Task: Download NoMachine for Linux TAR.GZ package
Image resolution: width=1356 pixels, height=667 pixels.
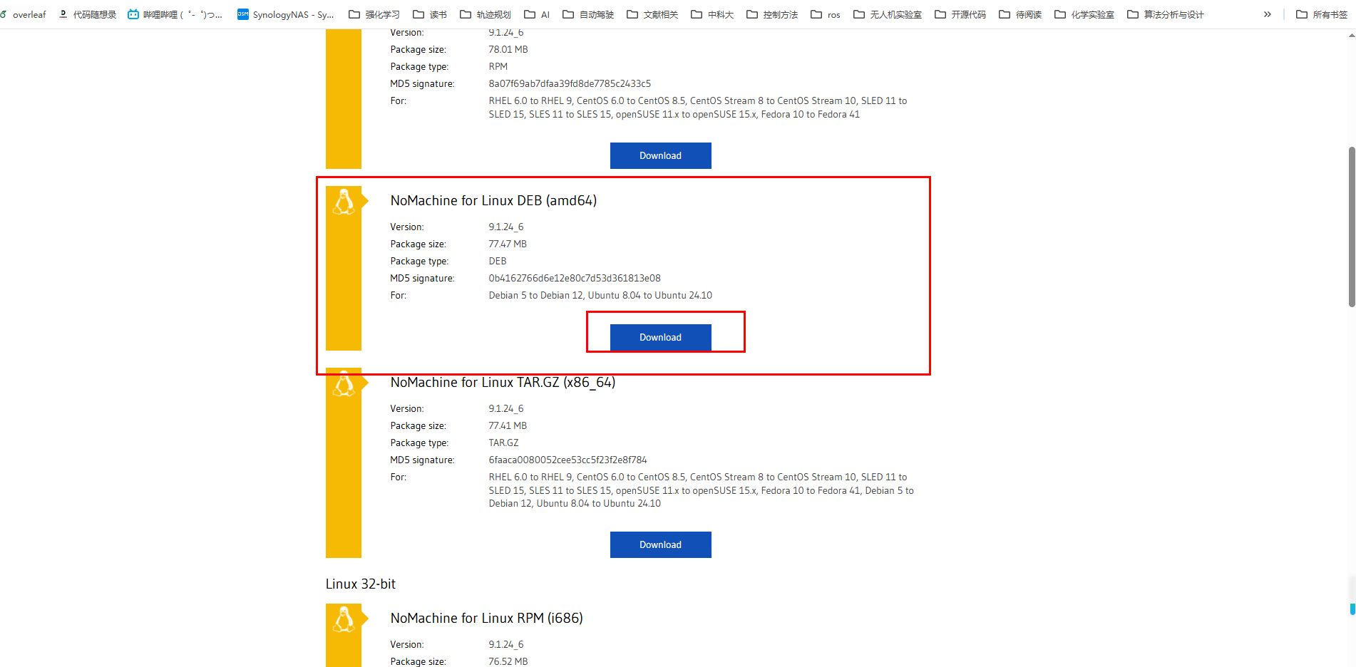Action: click(x=660, y=544)
